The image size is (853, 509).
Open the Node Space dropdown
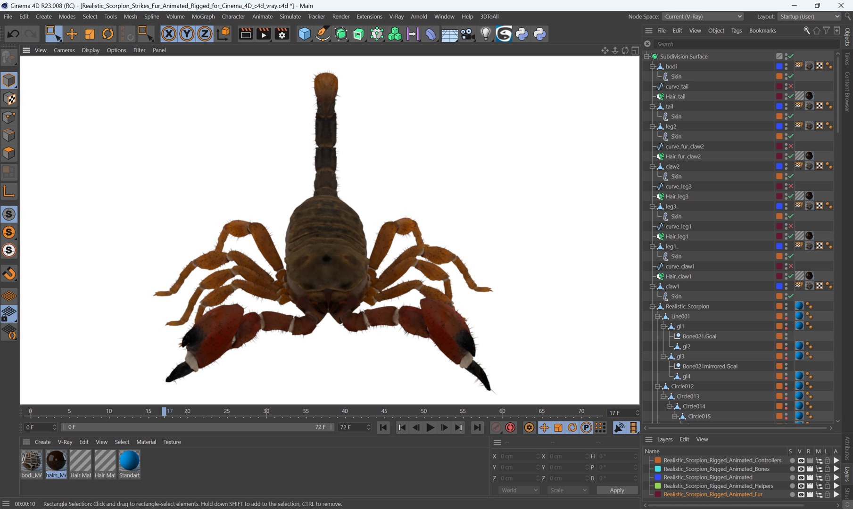pyautogui.click(x=703, y=16)
